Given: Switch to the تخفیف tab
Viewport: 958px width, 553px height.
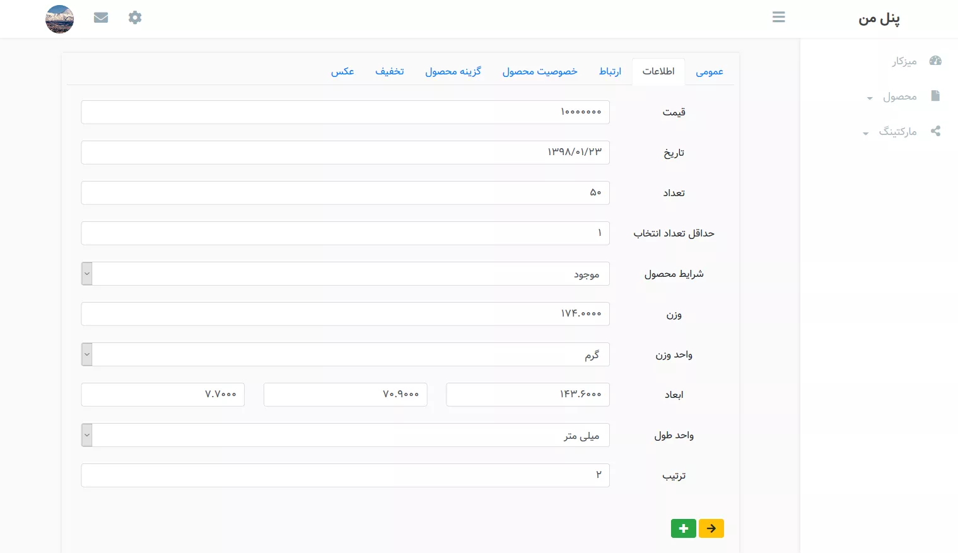Looking at the screenshot, I should coord(390,71).
